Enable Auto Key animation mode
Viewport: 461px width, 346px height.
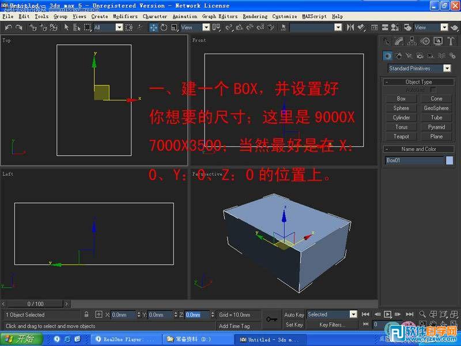coord(295,314)
